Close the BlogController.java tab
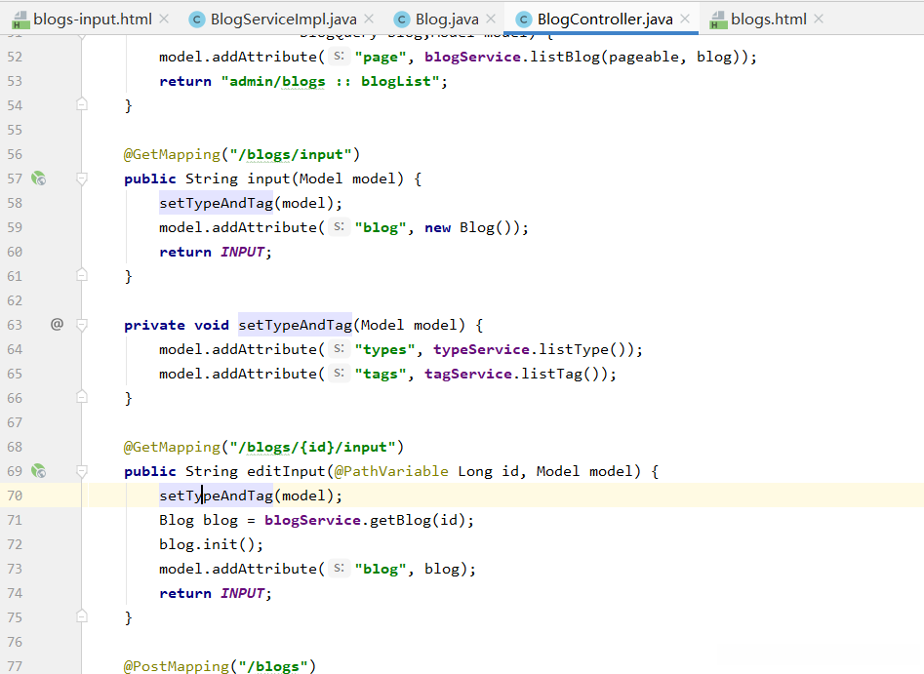This screenshot has width=924, height=674. pos(685,19)
